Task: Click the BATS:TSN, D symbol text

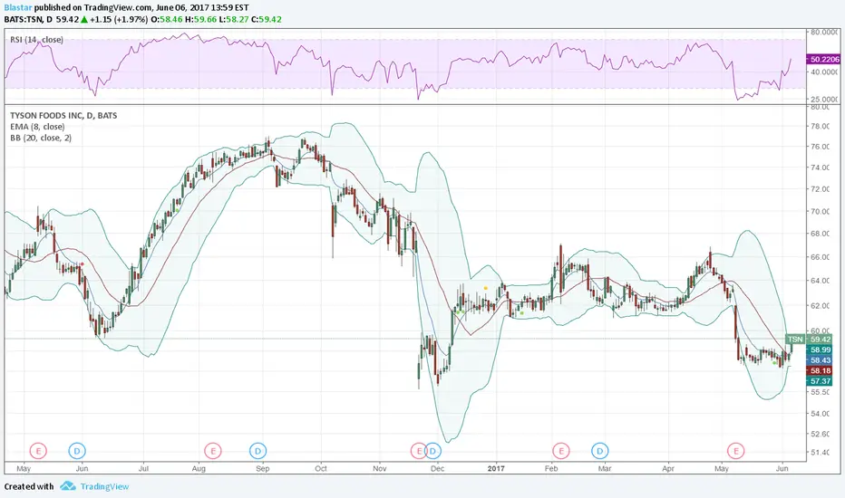Action: (28, 19)
